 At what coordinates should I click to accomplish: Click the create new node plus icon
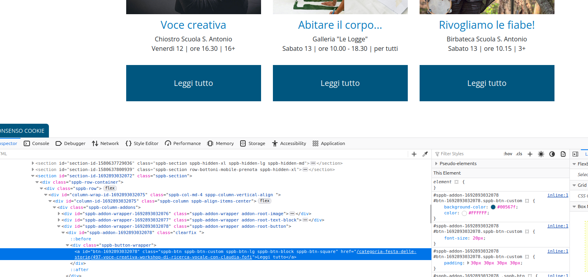[414, 154]
